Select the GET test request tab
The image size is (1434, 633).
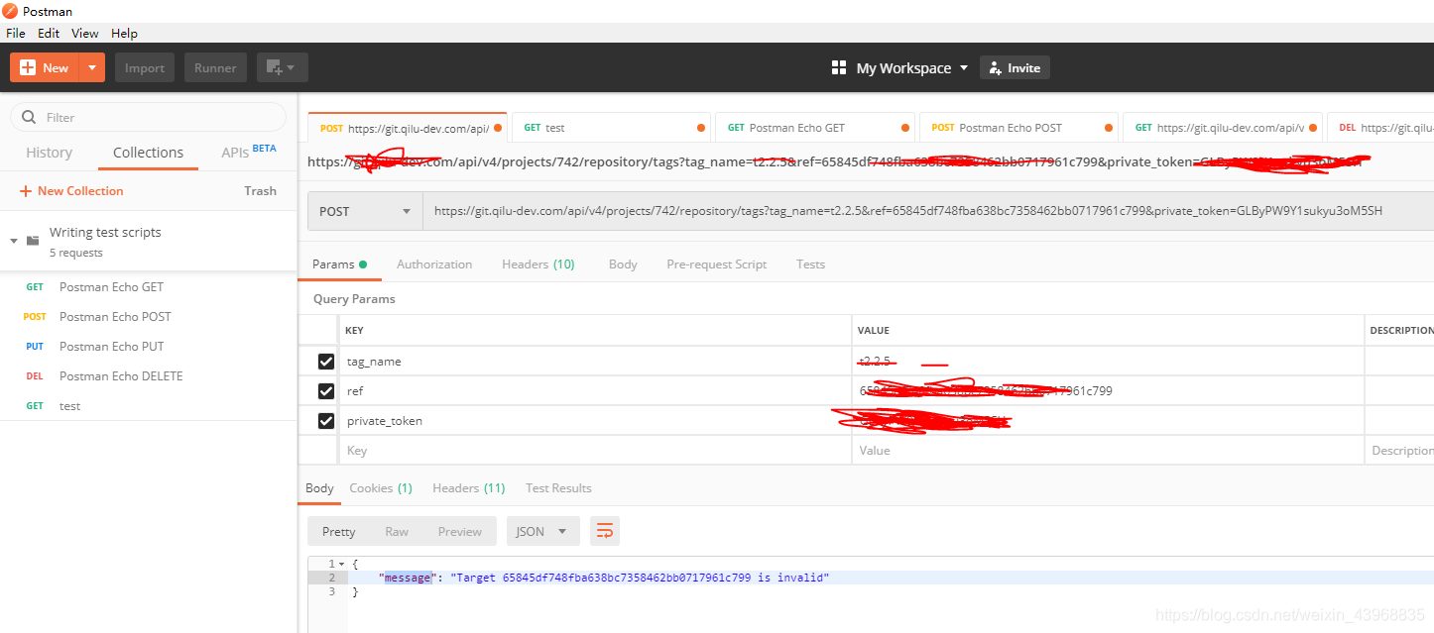tap(612, 128)
